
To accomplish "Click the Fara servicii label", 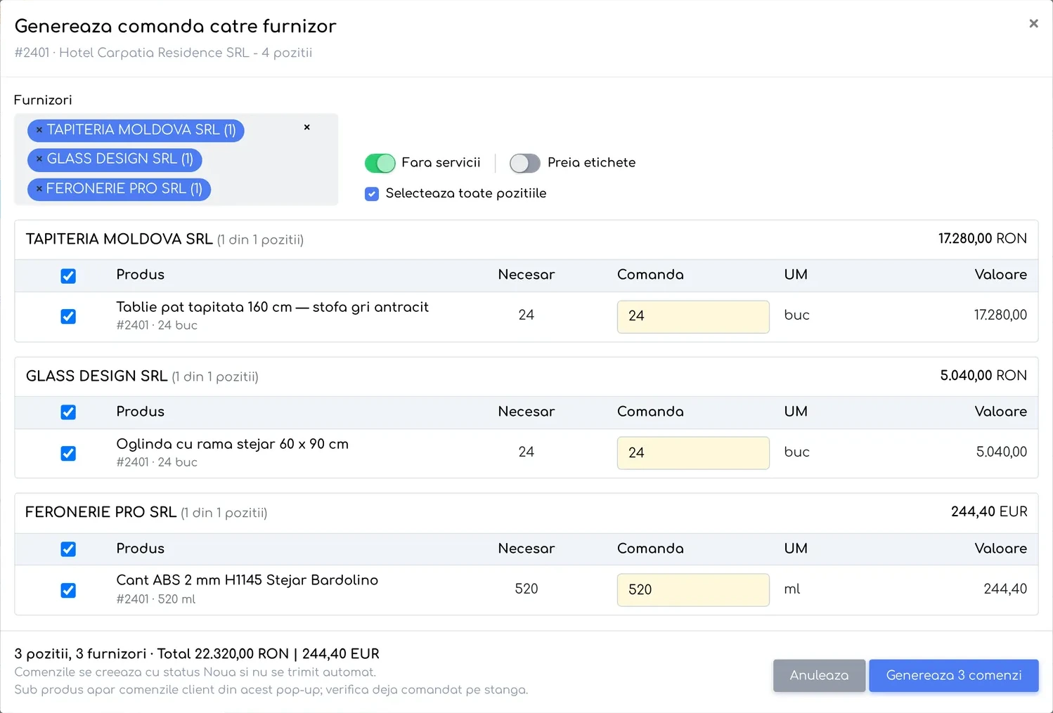I will click(x=441, y=163).
